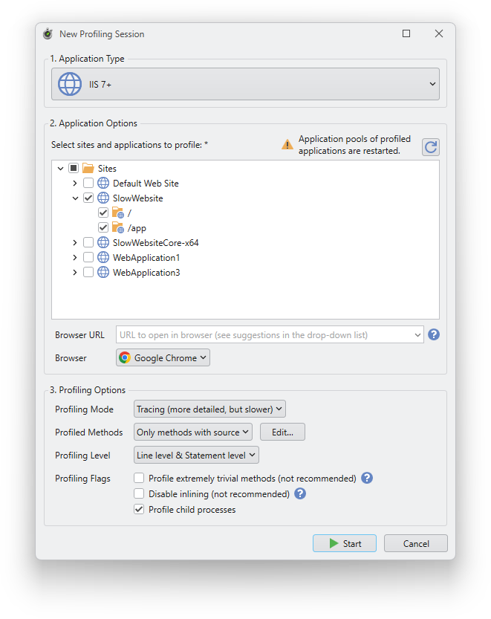Click the SlowWebsite globe icon
Viewport: 491px width, 619px height.
(x=103, y=198)
